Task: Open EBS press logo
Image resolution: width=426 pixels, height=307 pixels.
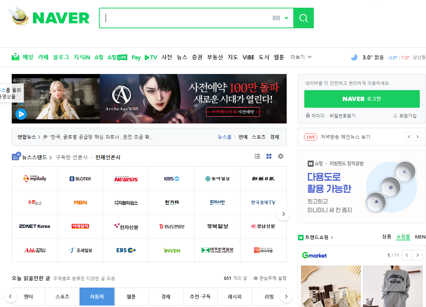Action: [126, 250]
